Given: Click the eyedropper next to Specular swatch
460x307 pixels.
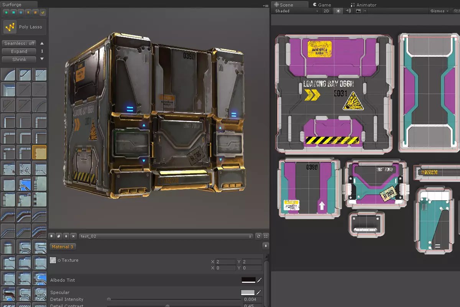Looking at the screenshot, I should pyautogui.click(x=259, y=292).
